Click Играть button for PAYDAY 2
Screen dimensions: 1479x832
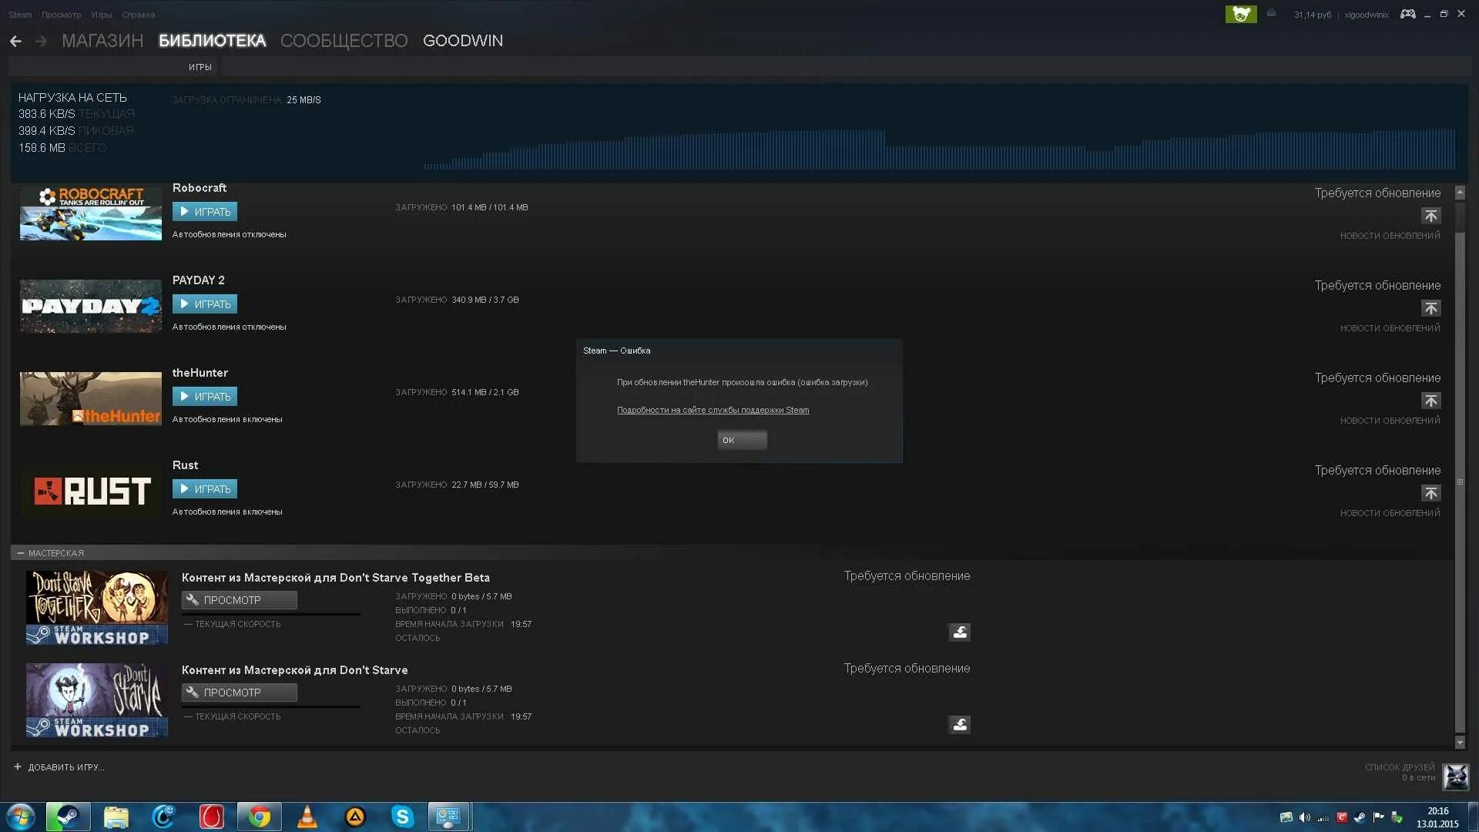pyautogui.click(x=205, y=304)
